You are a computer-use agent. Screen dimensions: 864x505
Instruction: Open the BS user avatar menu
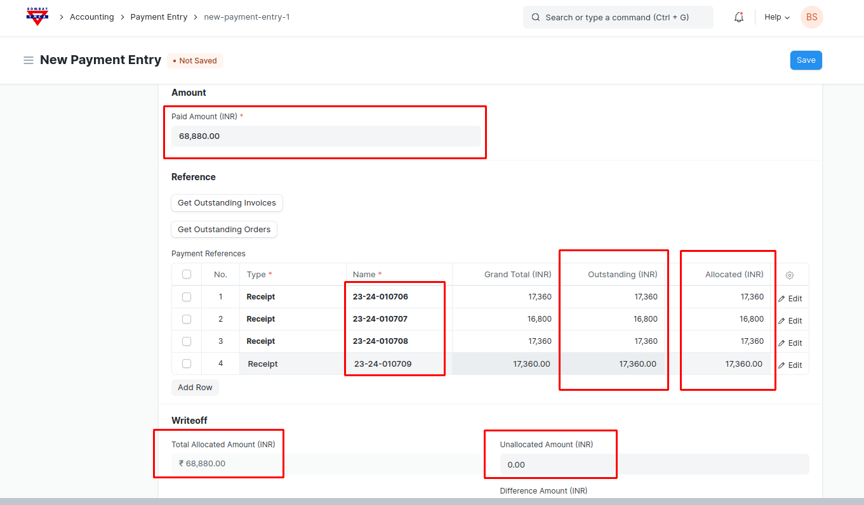coord(811,17)
